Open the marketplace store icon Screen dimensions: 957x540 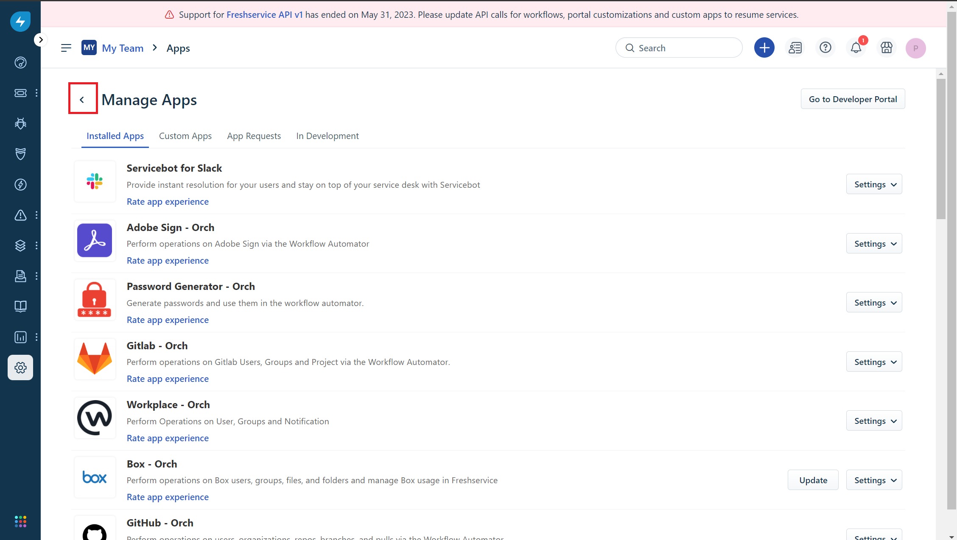click(887, 47)
